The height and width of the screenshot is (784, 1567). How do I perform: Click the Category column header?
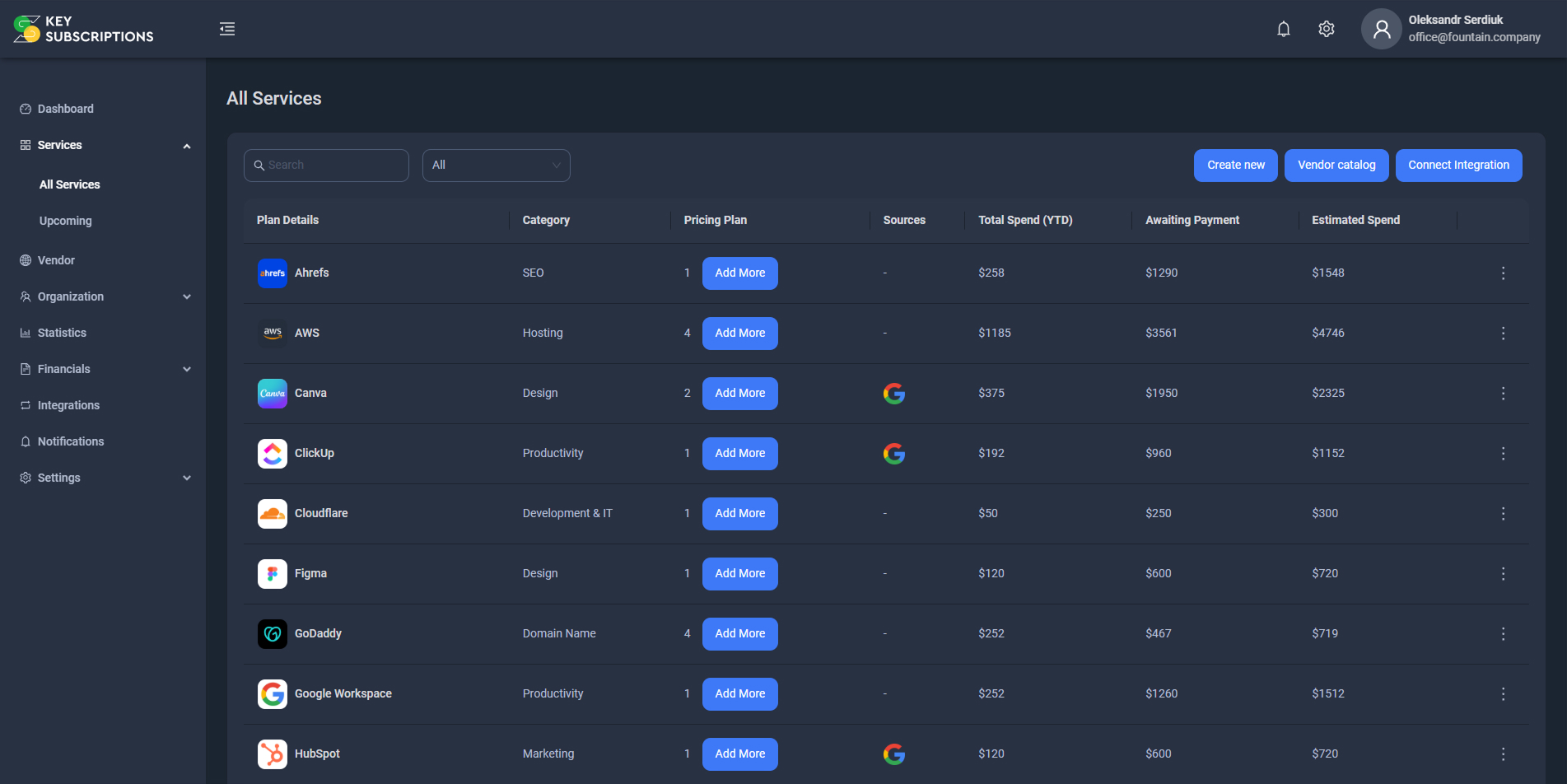546,220
